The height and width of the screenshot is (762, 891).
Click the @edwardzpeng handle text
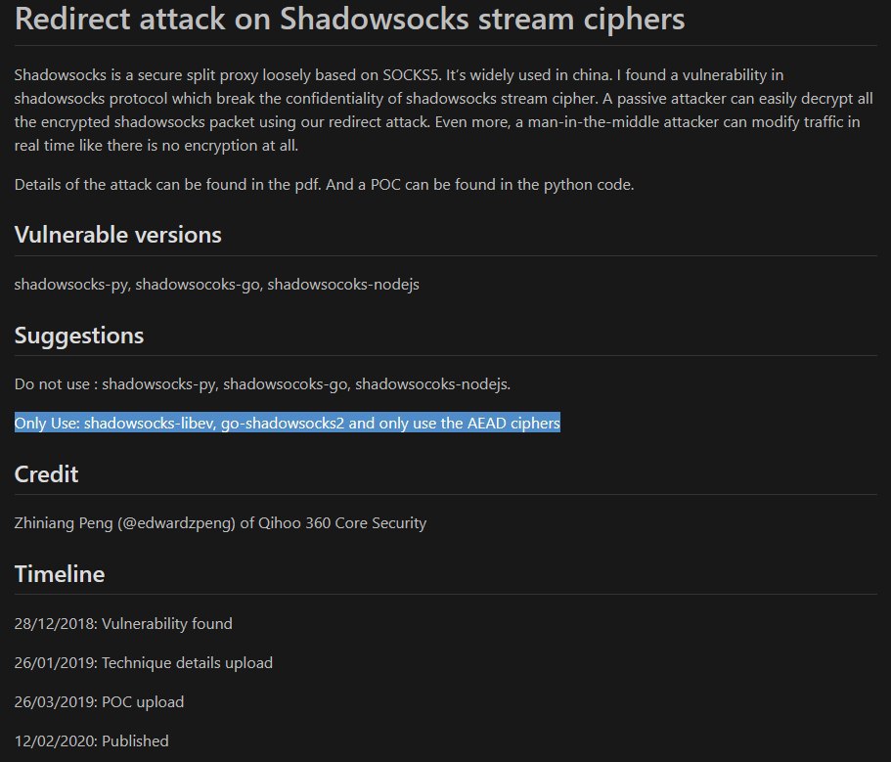pyautogui.click(x=176, y=522)
